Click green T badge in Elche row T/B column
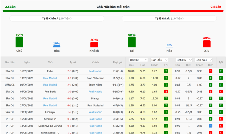The image size is (226, 134). [166, 71]
